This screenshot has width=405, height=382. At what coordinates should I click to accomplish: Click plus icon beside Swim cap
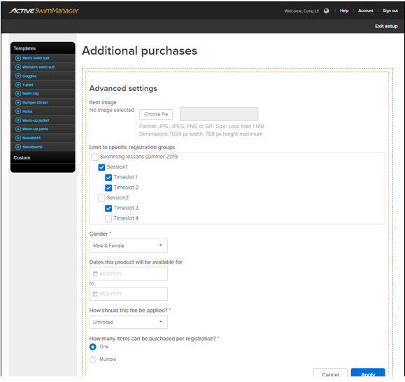17,94
